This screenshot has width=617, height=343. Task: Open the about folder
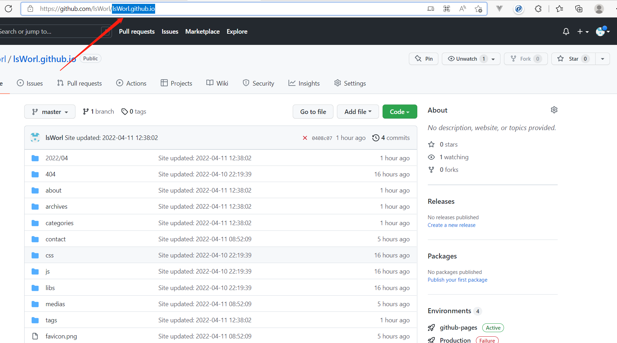[x=53, y=190]
